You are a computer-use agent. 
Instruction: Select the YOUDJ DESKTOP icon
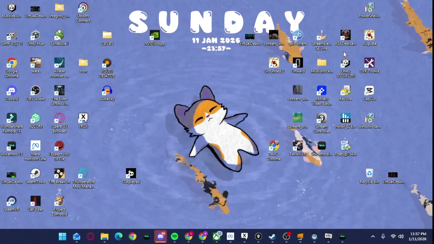point(107,68)
